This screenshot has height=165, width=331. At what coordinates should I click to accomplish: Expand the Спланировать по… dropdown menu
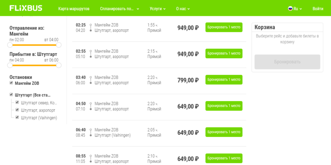pos(120,9)
